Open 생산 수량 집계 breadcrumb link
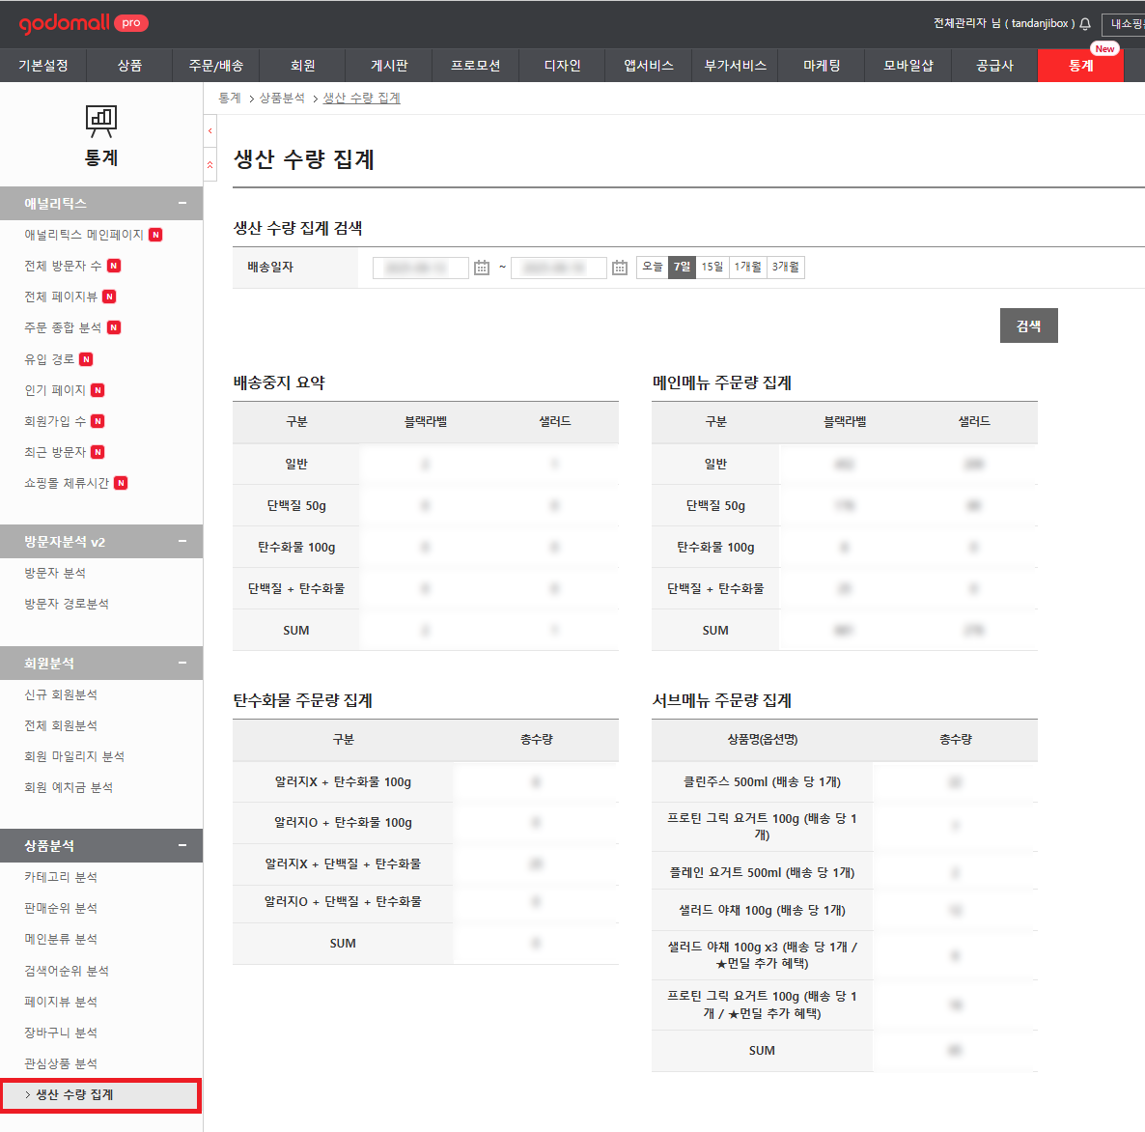The image size is (1145, 1132). pos(361,99)
